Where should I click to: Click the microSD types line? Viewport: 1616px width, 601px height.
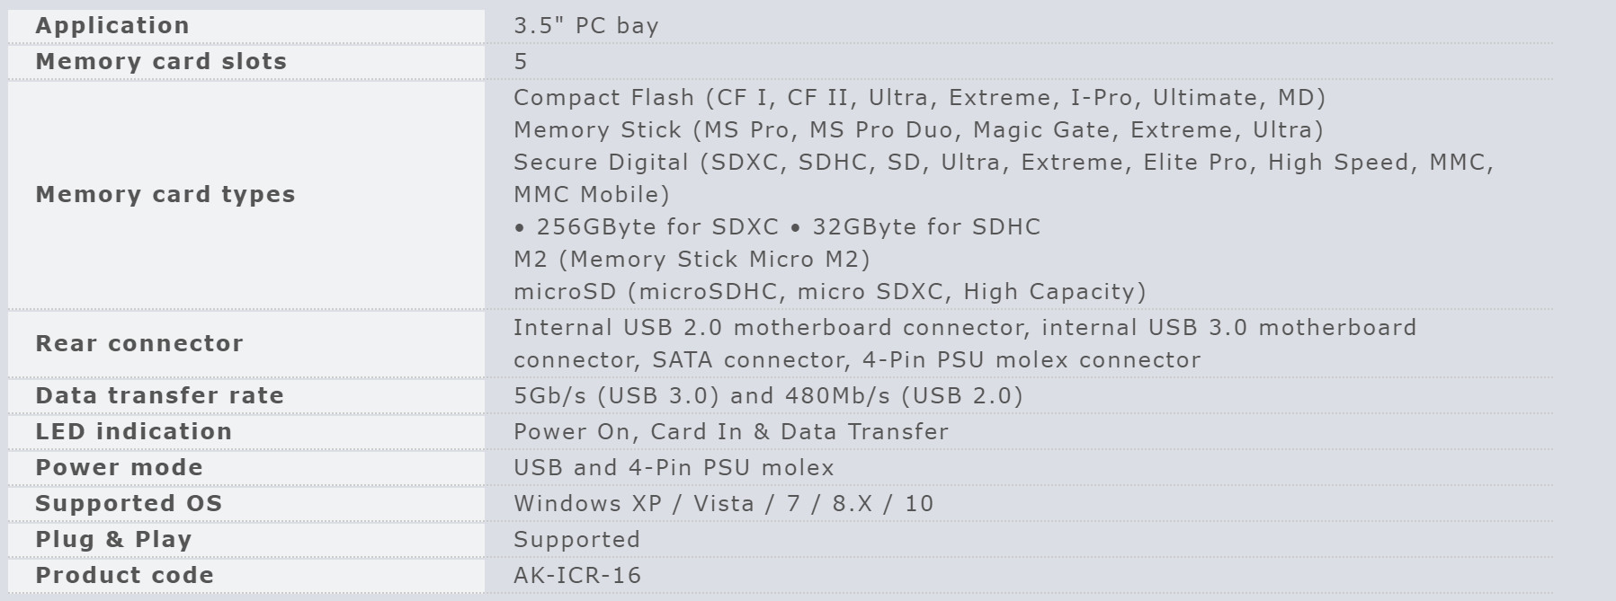(x=830, y=291)
